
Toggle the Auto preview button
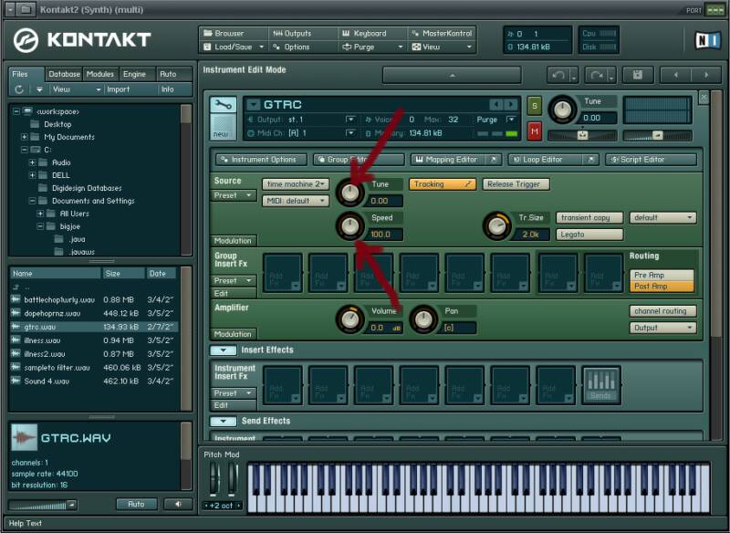point(136,504)
